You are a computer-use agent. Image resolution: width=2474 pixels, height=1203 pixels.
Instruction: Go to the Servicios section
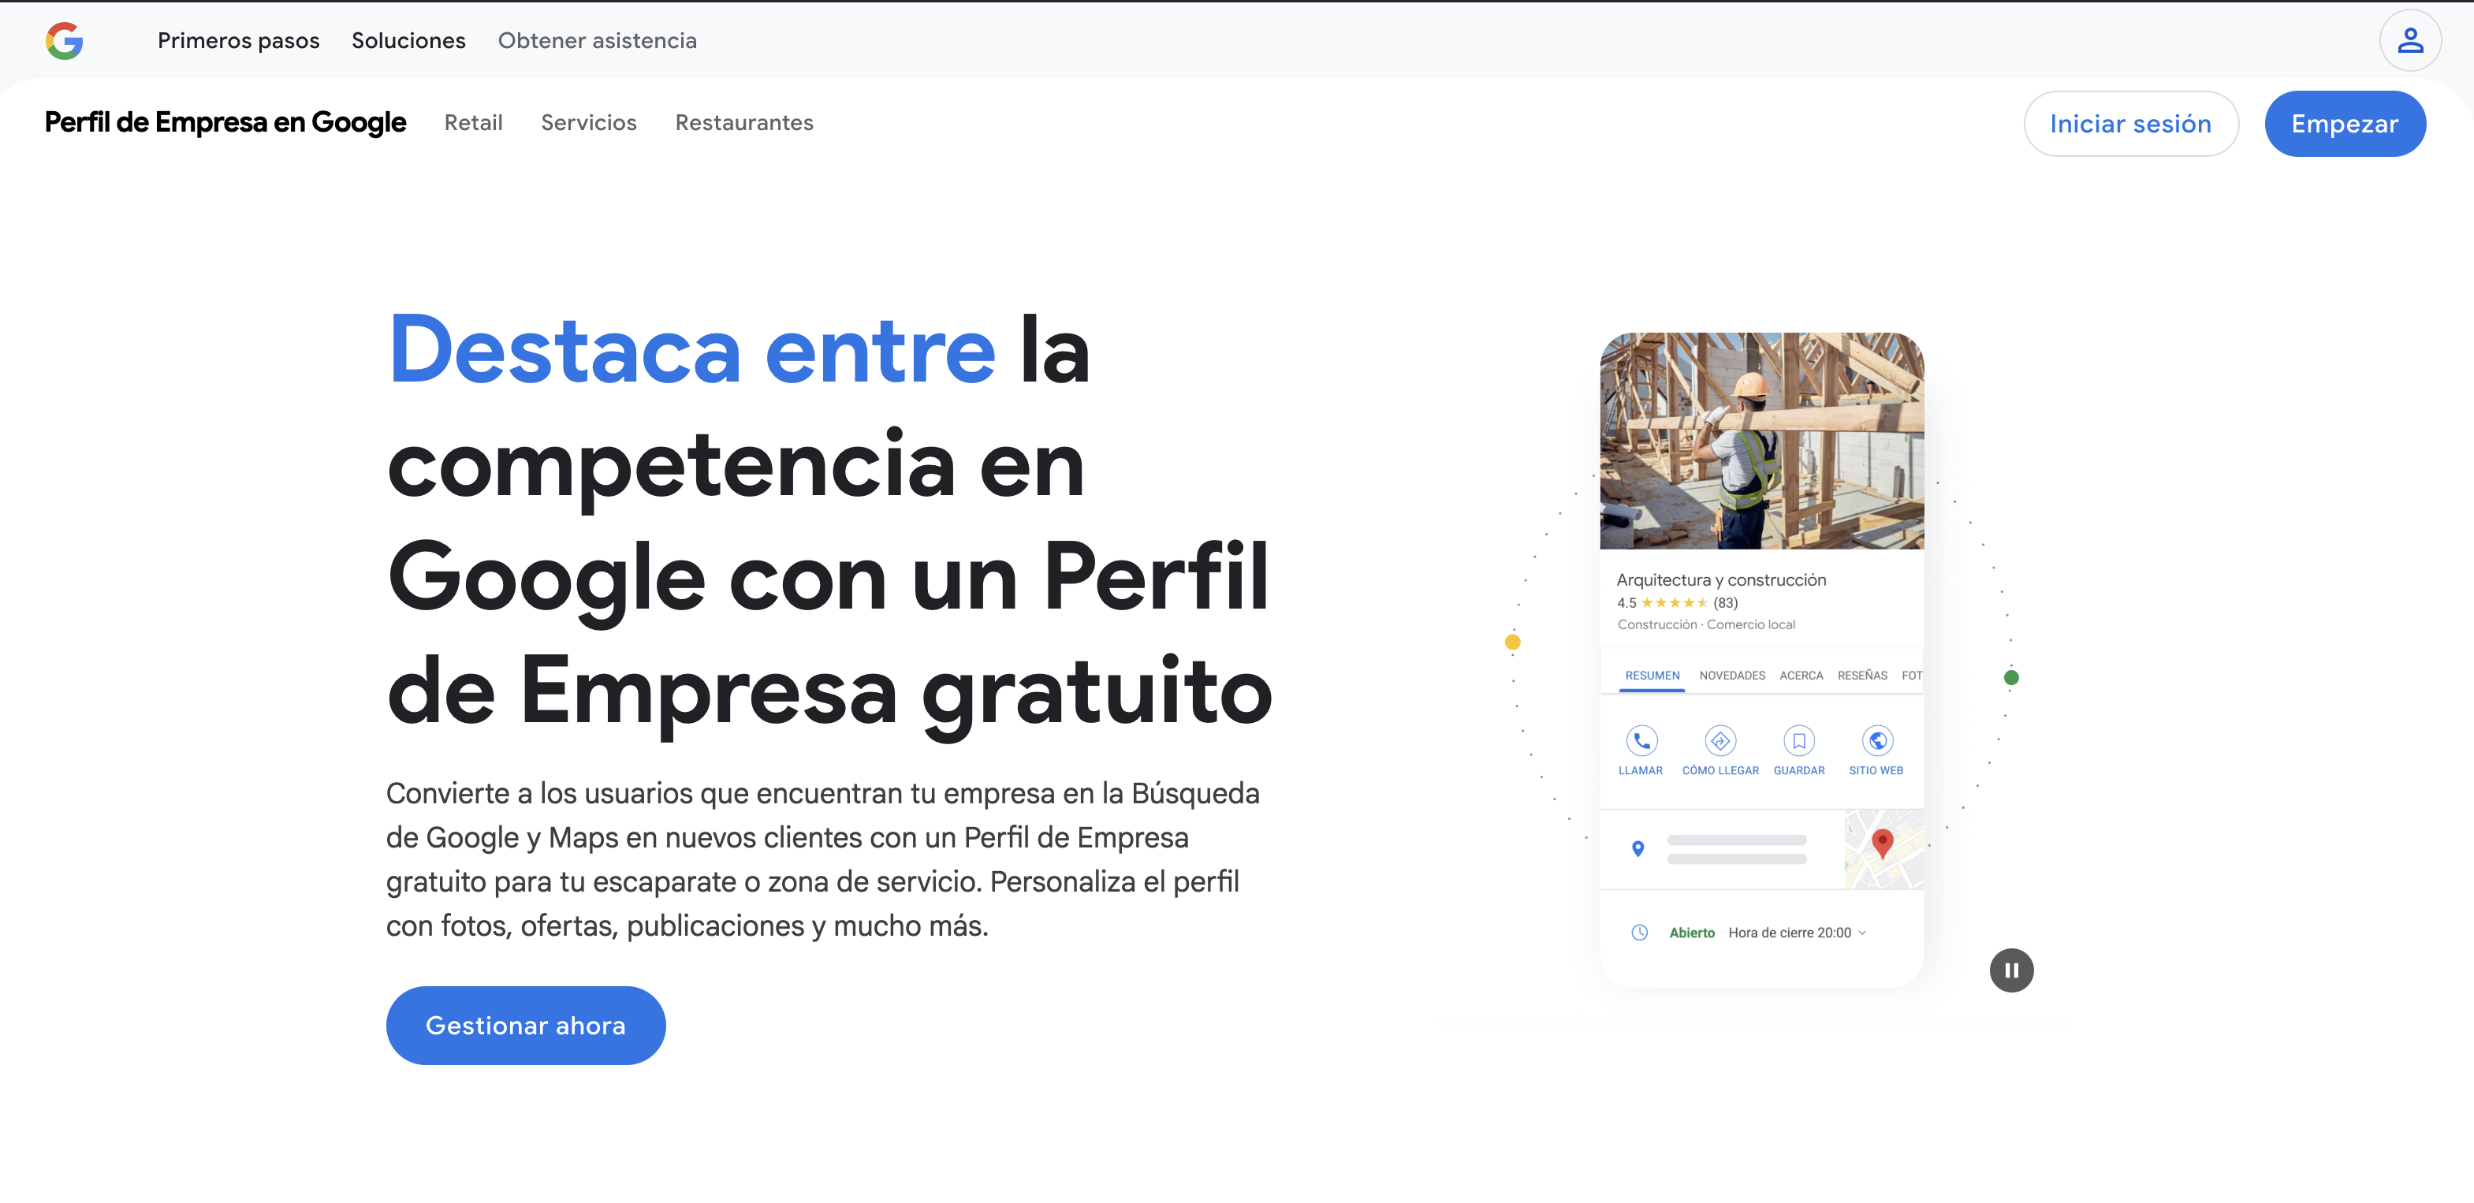(589, 123)
